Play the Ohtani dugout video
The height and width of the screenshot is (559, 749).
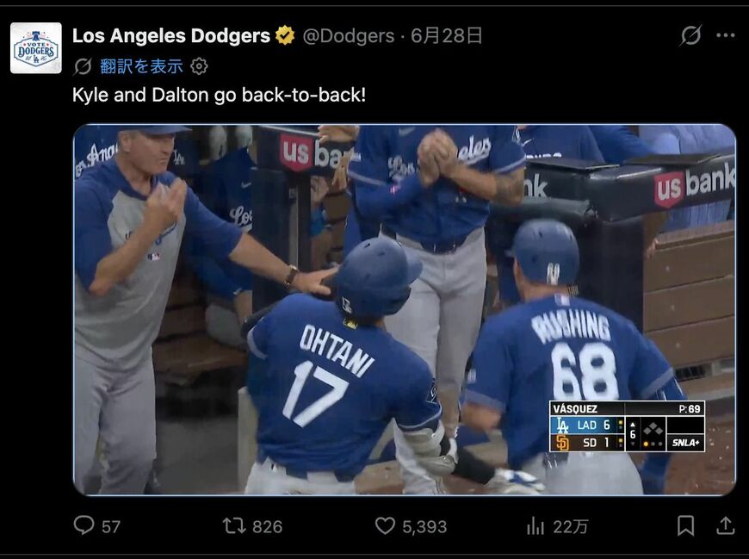pos(405,309)
